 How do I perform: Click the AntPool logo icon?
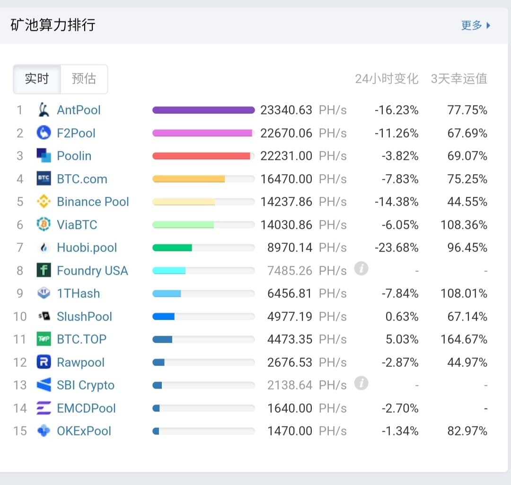[44, 110]
